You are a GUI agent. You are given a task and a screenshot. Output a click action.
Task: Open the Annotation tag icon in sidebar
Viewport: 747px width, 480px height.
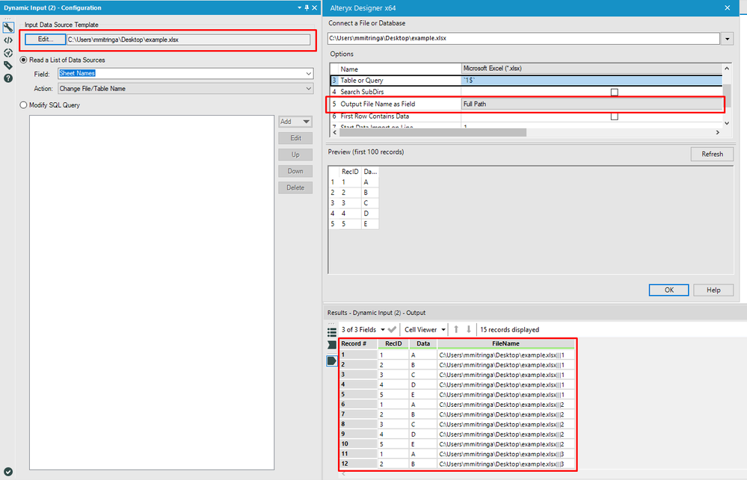pyautogui.click(x=8, y=65)
